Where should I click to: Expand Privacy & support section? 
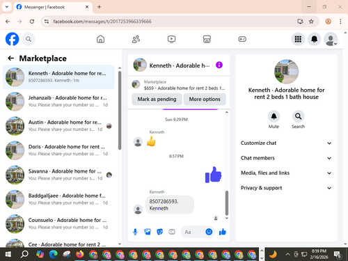286,188
